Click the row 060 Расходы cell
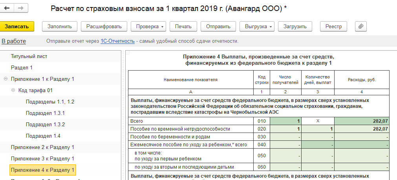This screenshot has width=397, height=180. tap(362, 167)
